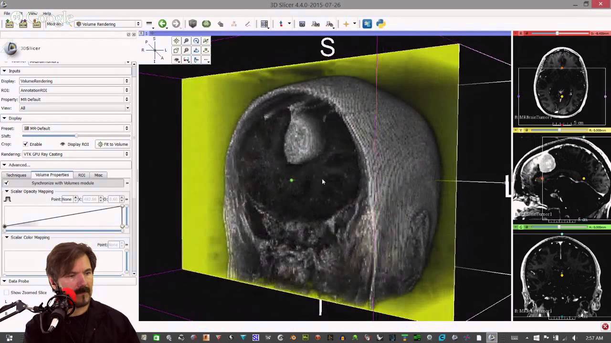Click the center 3D view icon
The image size is (611, 343).
[176, 41]
